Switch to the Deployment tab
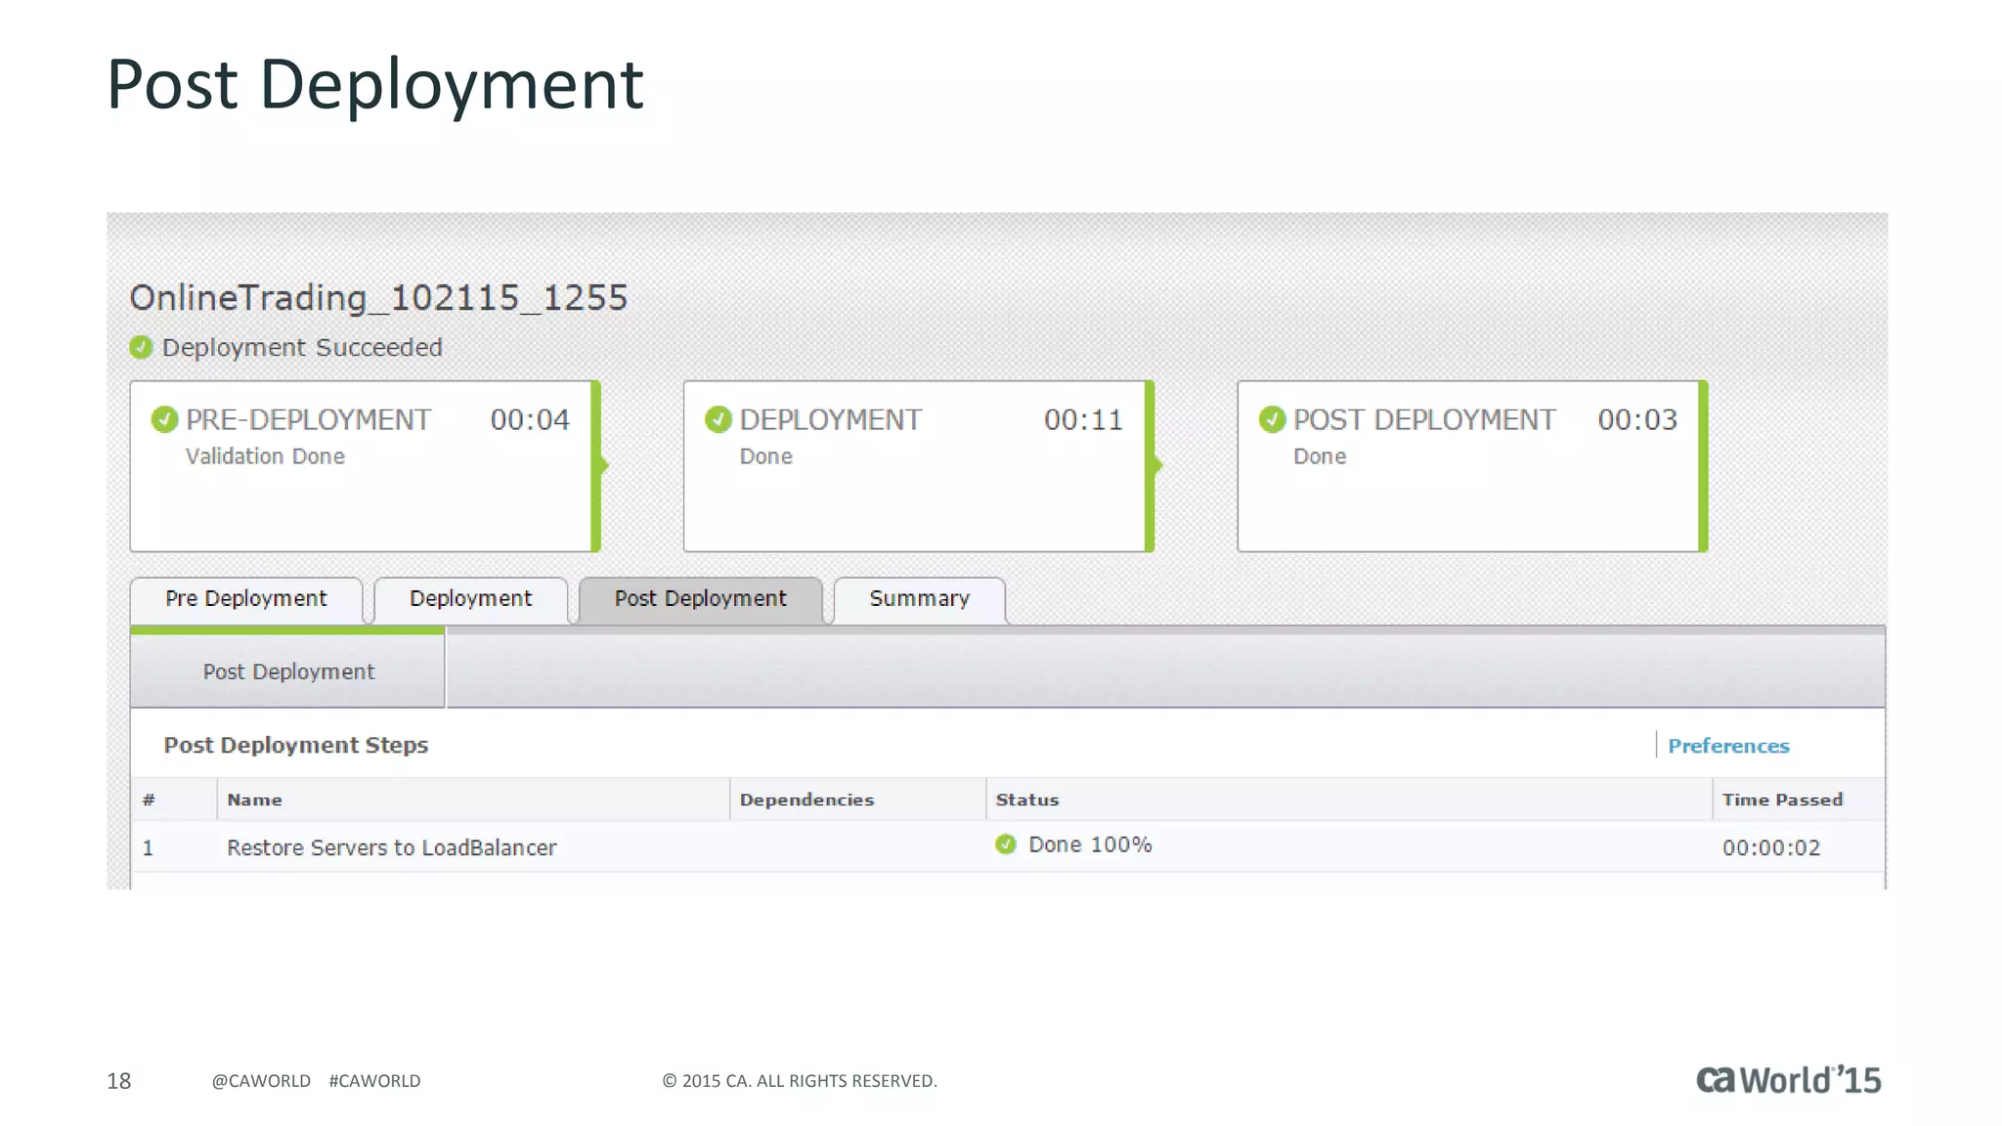Image resolution: width=2002 pixels, height=1126 pixels. 470,599
